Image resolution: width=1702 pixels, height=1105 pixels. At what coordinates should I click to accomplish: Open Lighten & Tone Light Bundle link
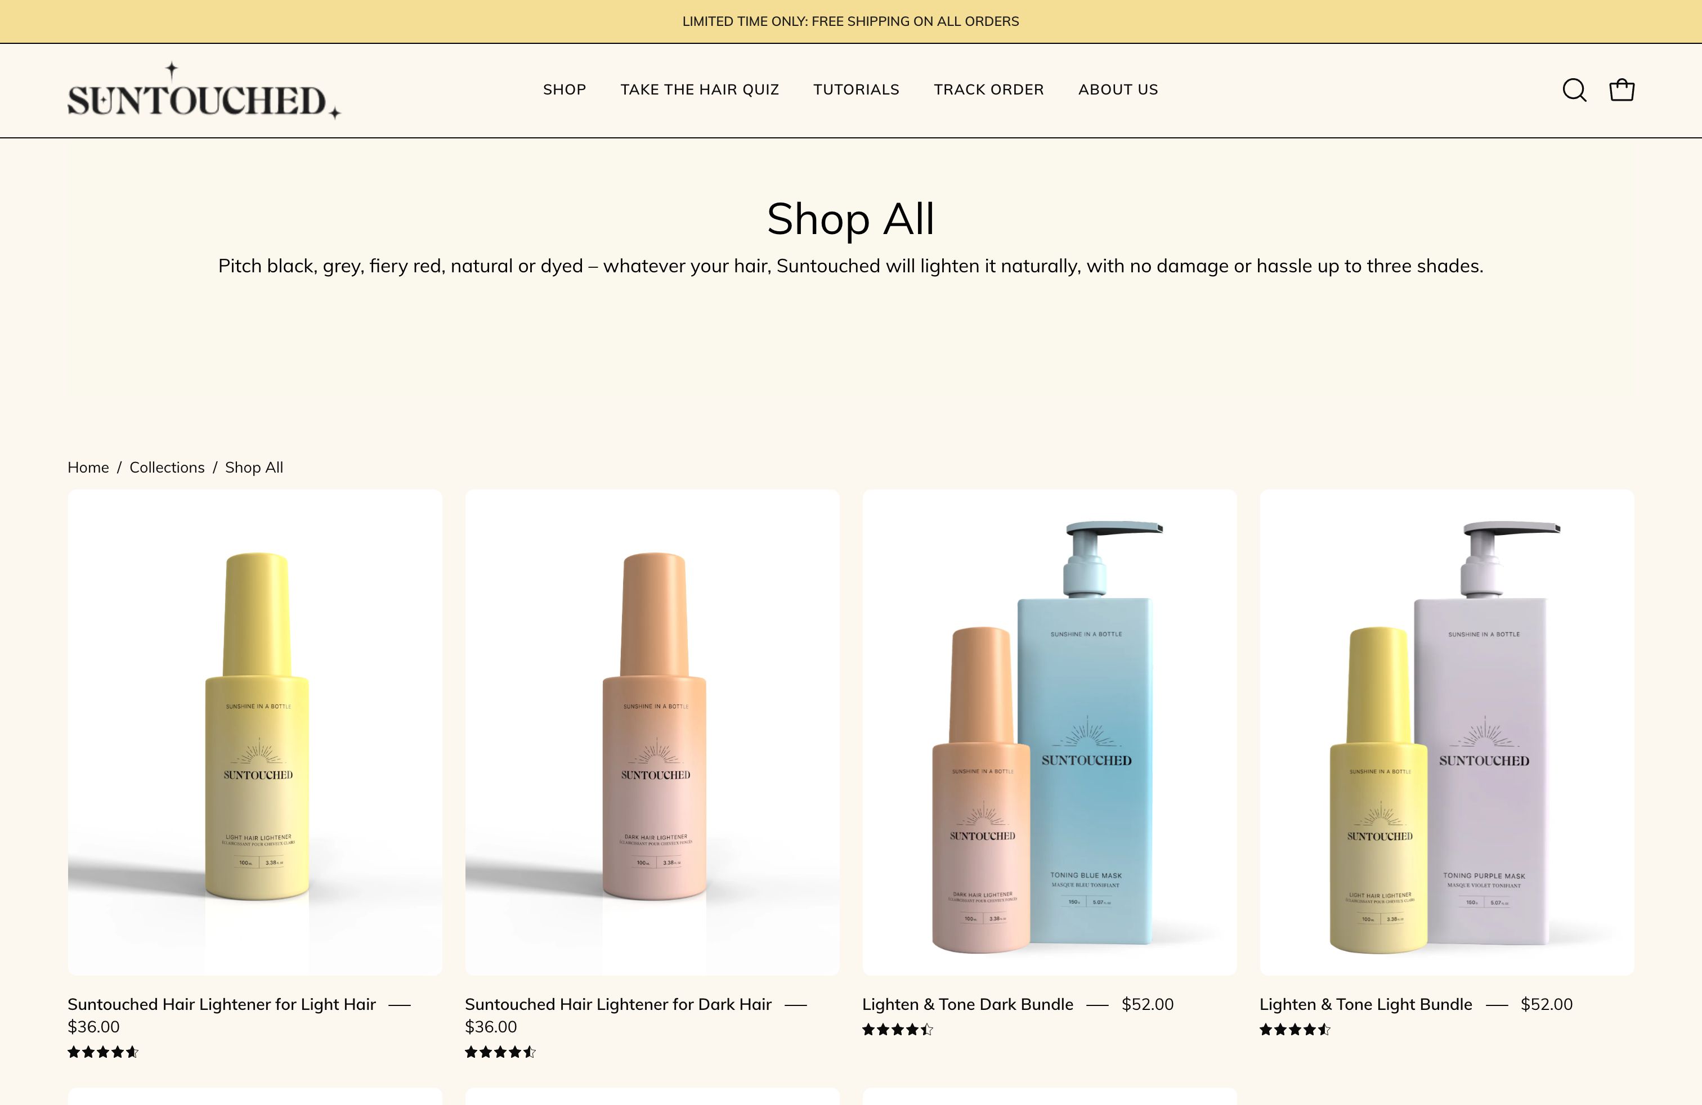pyautogui.click(x=1365, y=1004)
